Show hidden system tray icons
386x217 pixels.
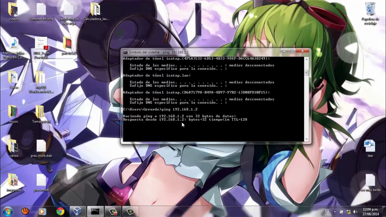click(334, 211)
